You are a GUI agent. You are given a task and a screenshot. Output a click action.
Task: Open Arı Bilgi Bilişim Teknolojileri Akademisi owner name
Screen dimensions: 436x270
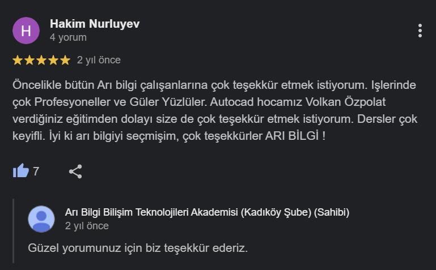207,213
